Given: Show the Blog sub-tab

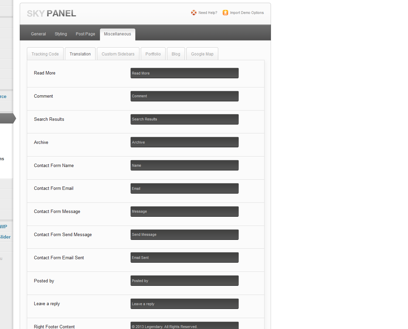Looking at the screenshot, I should click(176, 54).
